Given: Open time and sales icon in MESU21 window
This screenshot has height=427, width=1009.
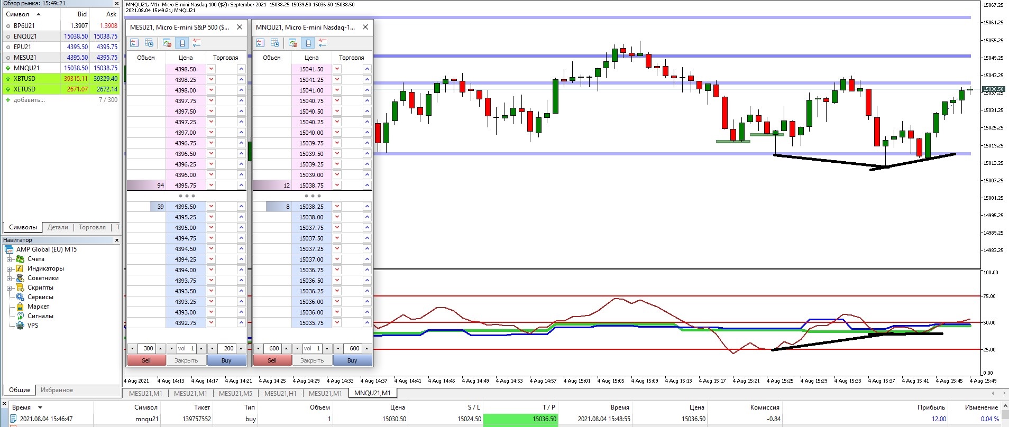Looking at the screenshot, I should tap(149, 43).
